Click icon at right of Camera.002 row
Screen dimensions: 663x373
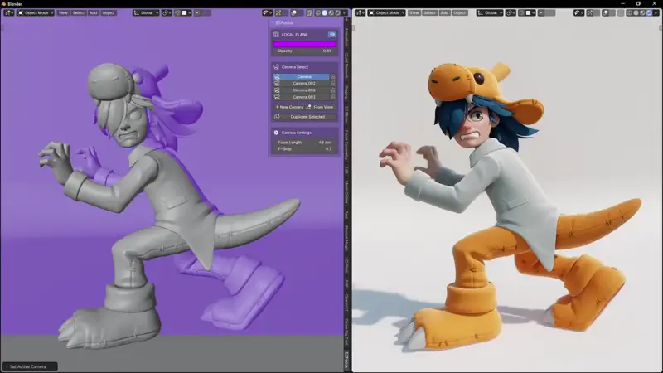[x=333, y=84]
